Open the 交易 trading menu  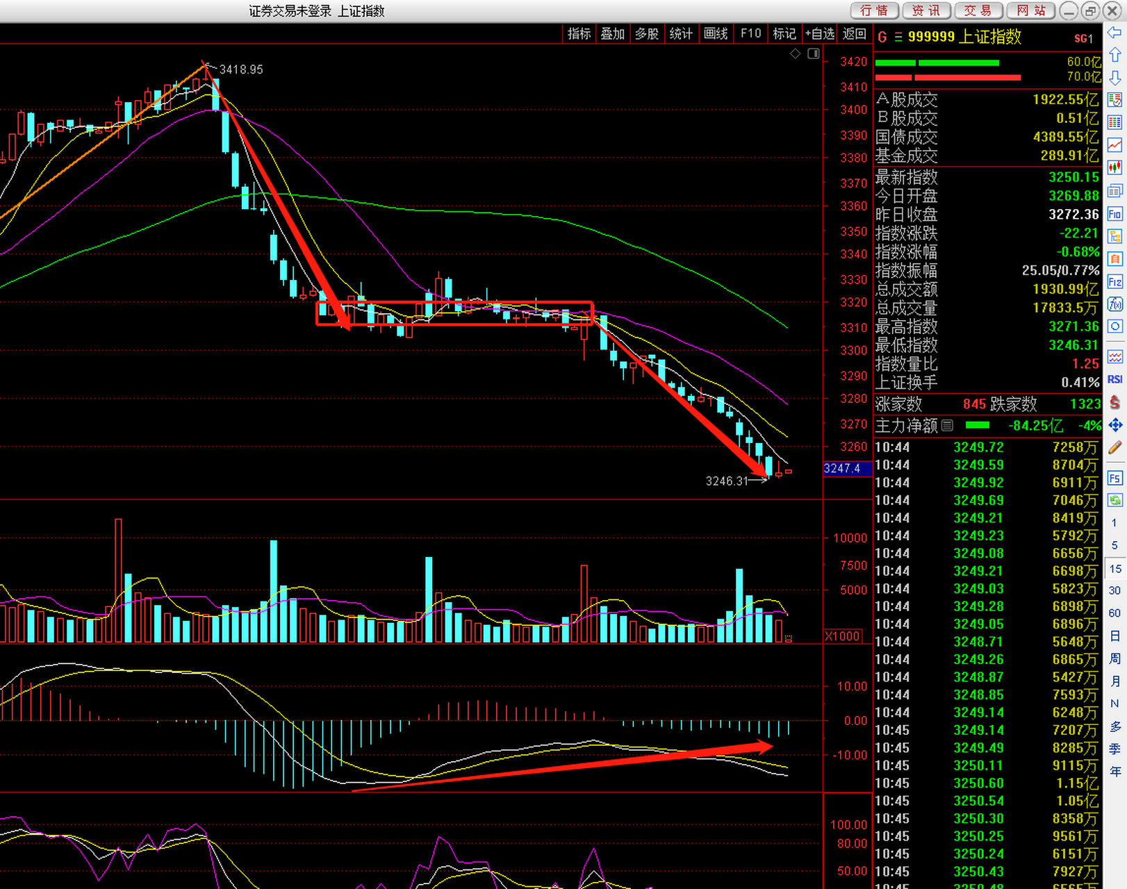pos(979,10)
